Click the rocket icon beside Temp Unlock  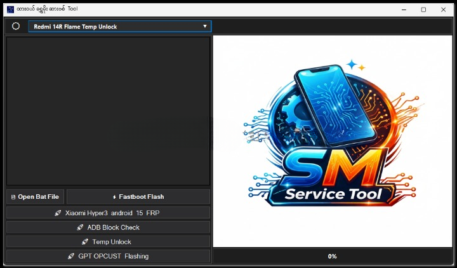(x=85, y=242)
